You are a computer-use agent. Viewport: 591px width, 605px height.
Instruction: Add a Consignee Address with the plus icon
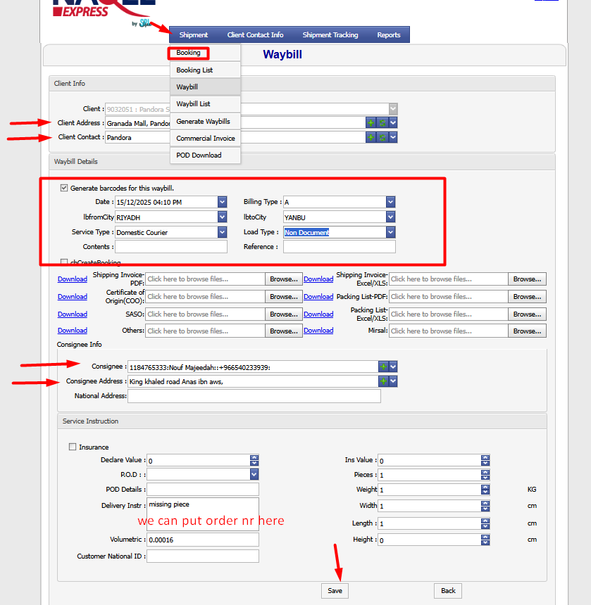(x=383, y=381)
